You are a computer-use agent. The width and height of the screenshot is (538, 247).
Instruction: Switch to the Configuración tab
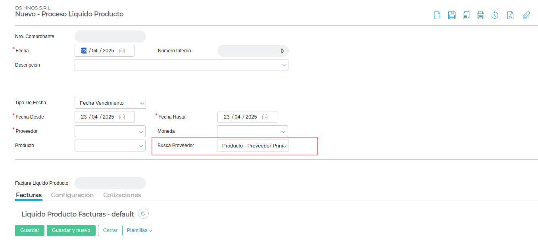[72, 195]
